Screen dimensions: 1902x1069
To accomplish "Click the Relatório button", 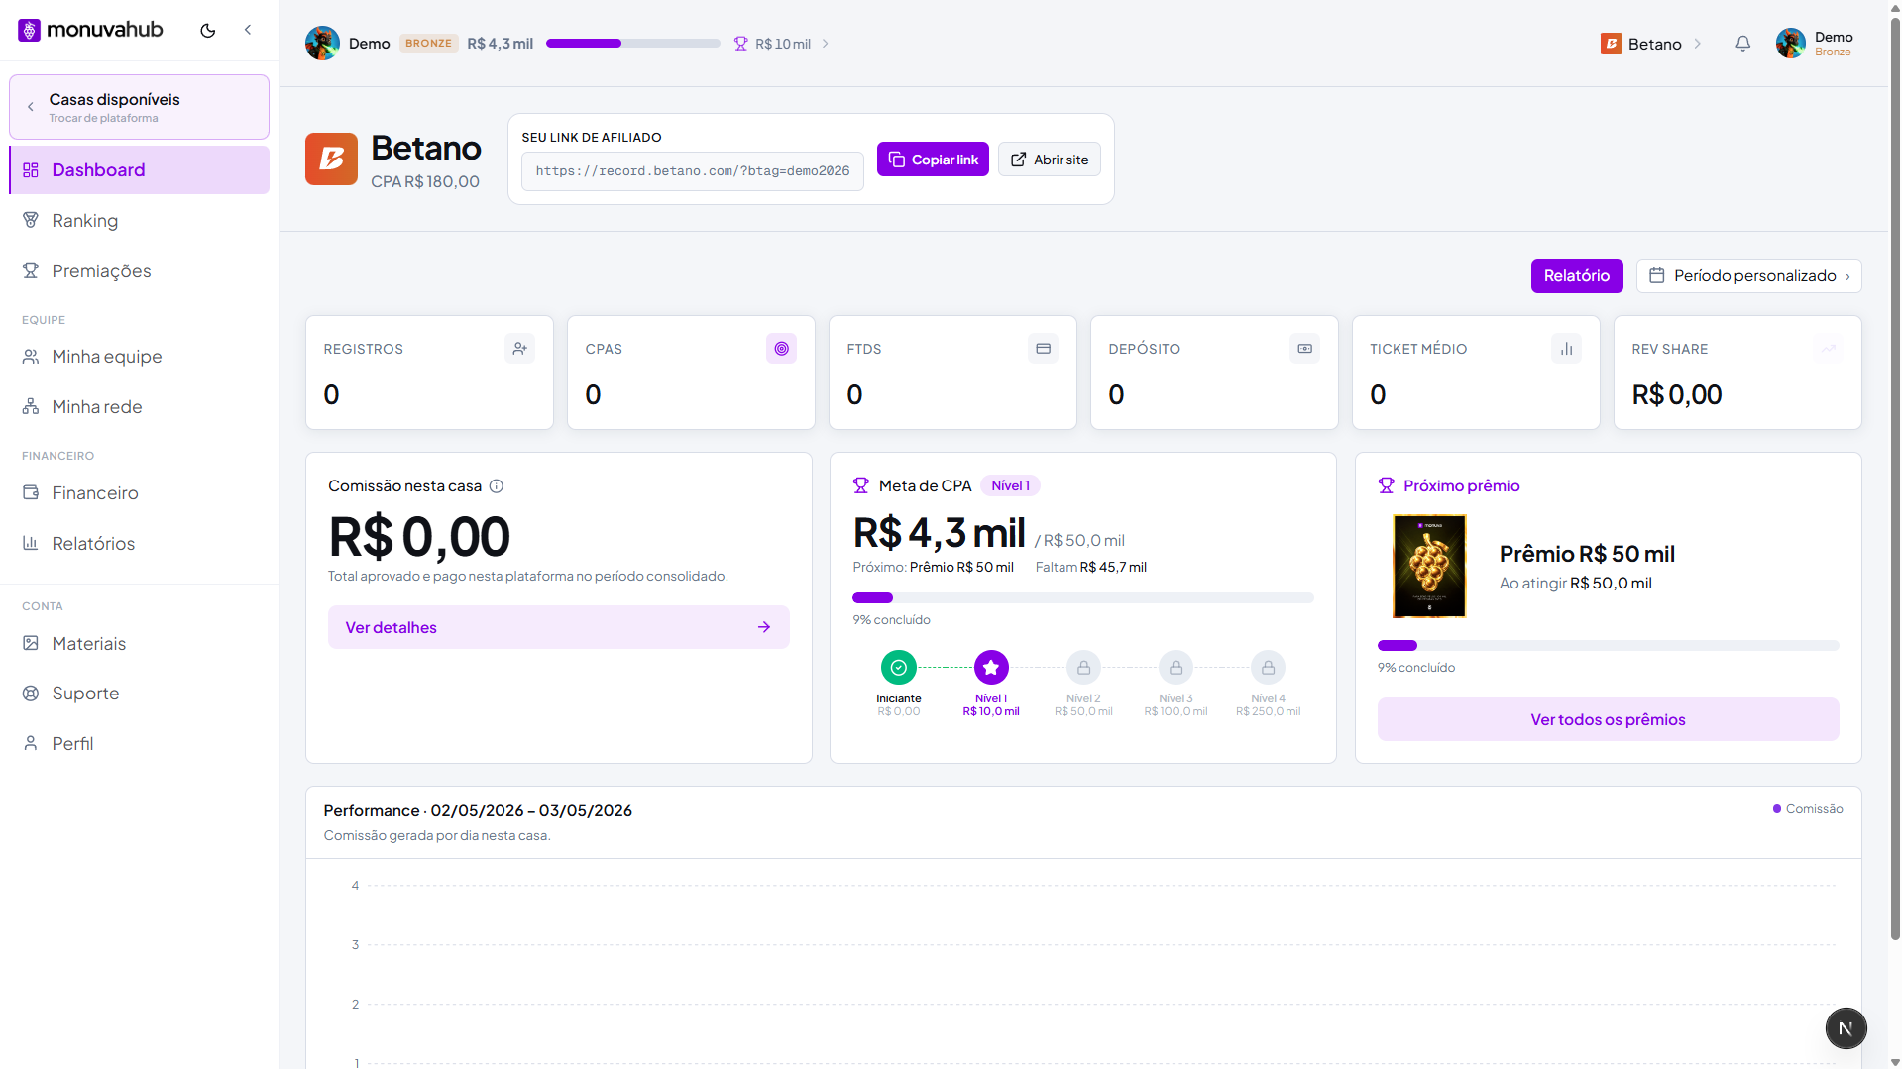I will coord(1577,276).
